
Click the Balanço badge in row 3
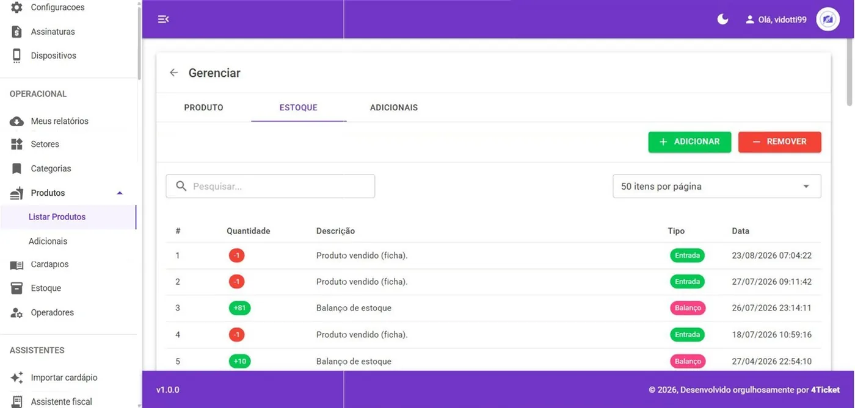[x=688, y=308]
